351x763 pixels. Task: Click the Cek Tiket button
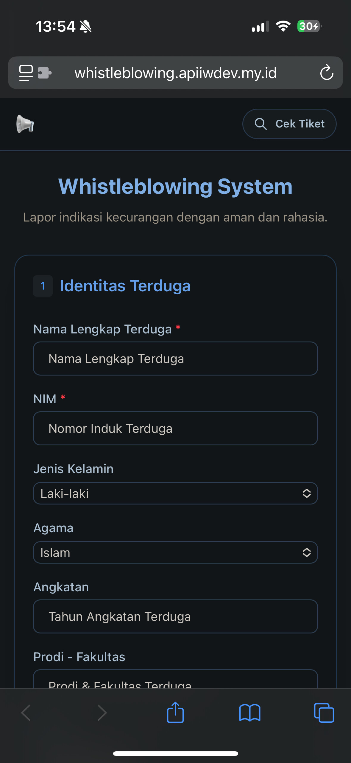click(289, 124)
